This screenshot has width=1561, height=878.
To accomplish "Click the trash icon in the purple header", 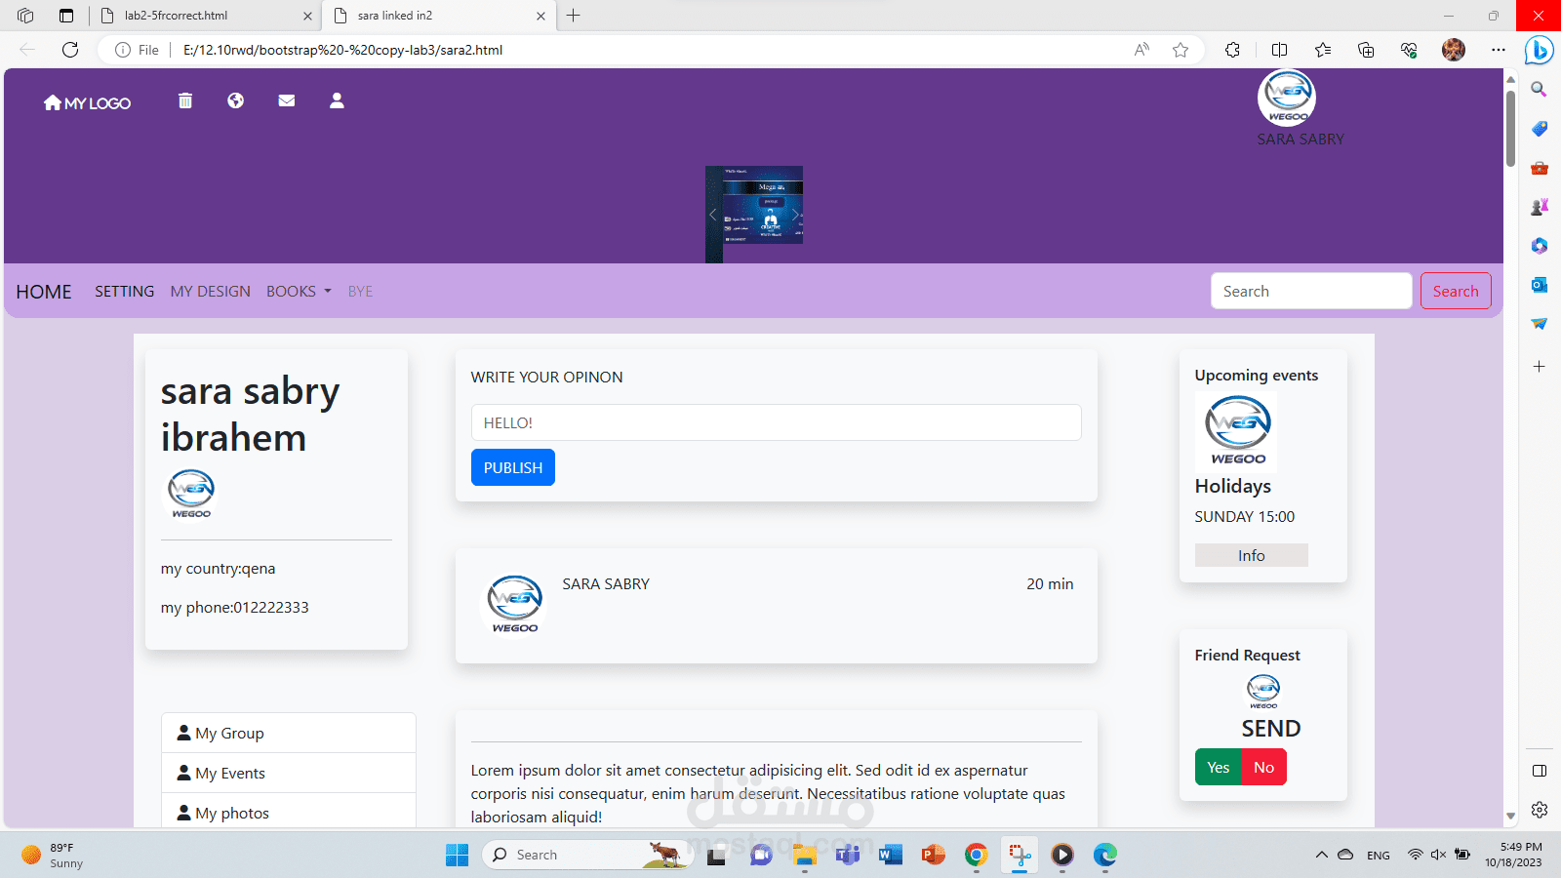I will coord(185,100).
